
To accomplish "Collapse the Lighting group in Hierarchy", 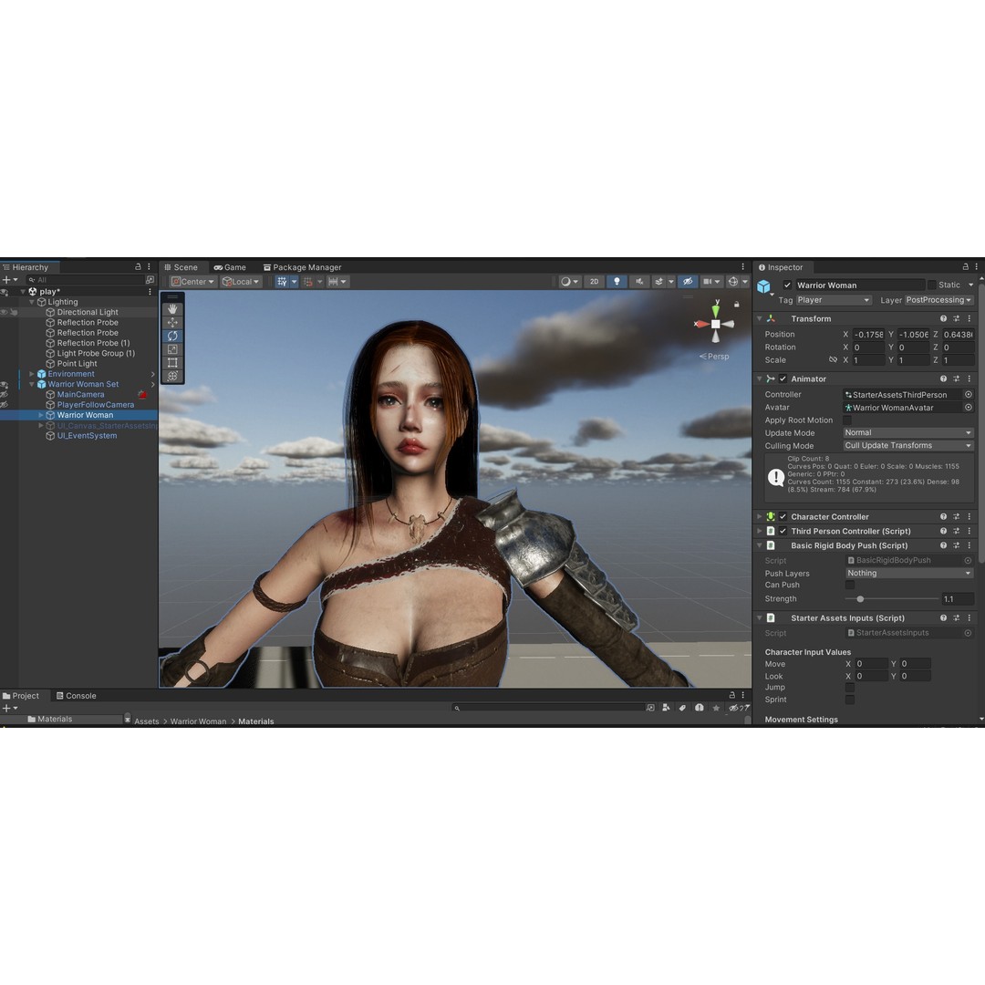I will [32, 302].
